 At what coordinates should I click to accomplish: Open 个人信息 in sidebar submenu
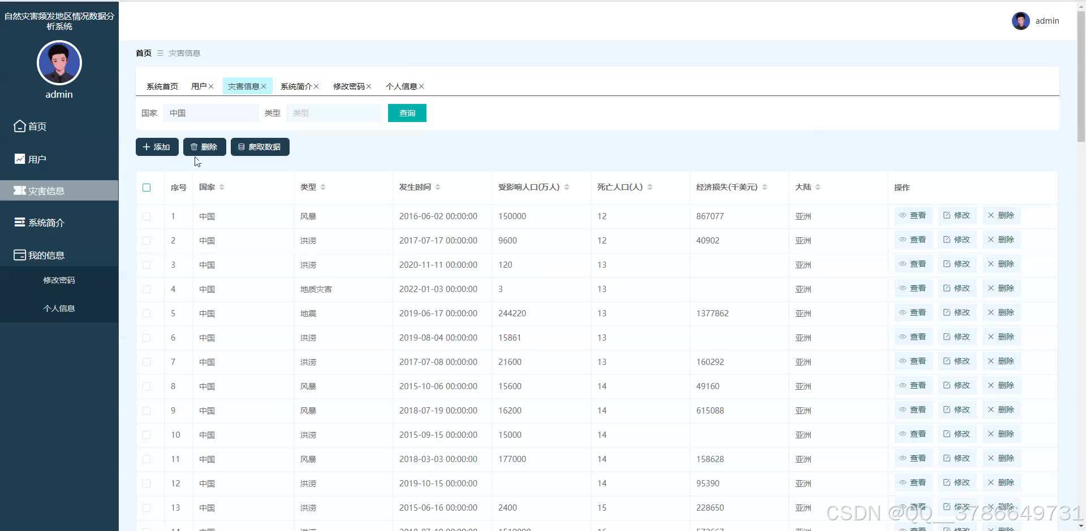(x=59, y=308)
